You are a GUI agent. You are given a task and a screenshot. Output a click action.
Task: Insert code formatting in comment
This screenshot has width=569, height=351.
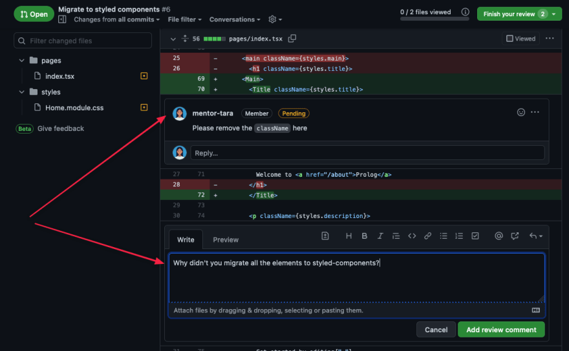pyautogui.click(x=412, y=236)
